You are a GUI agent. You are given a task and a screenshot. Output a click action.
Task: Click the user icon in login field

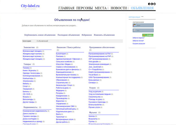[x=135, y=26]
